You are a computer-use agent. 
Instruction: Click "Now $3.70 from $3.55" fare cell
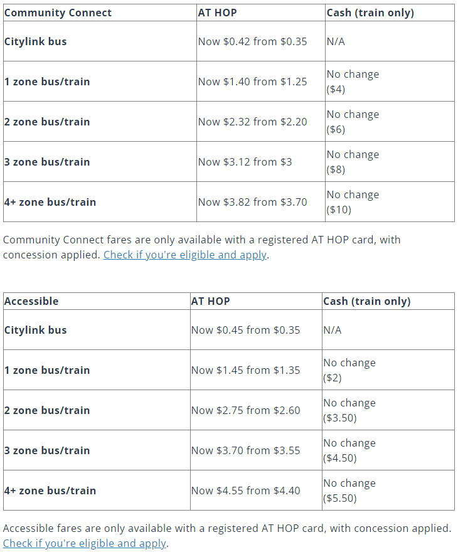pyautogui.click(x=245, y=450)
